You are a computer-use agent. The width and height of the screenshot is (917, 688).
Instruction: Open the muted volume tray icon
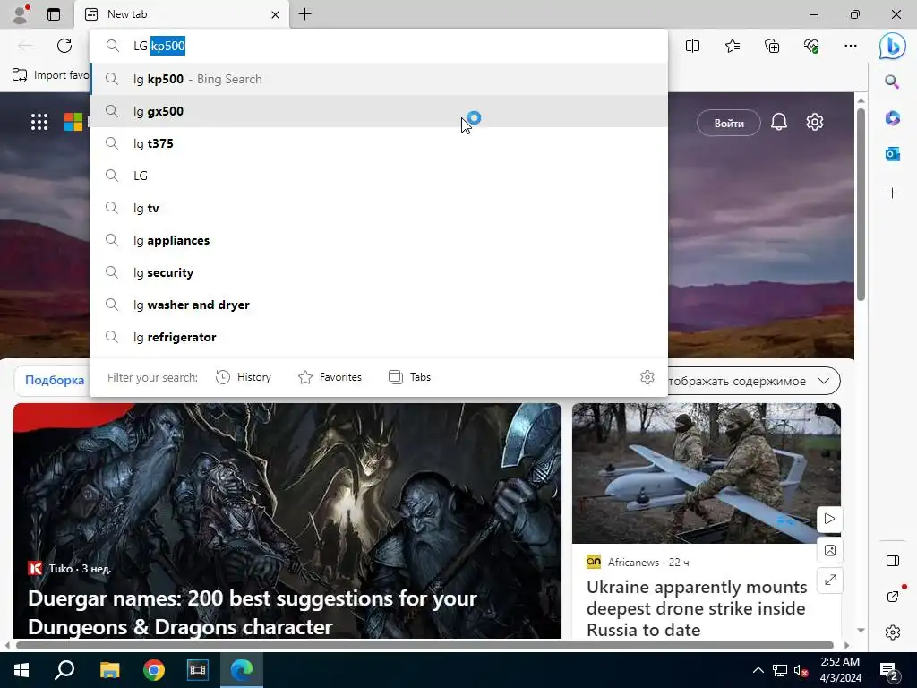coord(801,670)
